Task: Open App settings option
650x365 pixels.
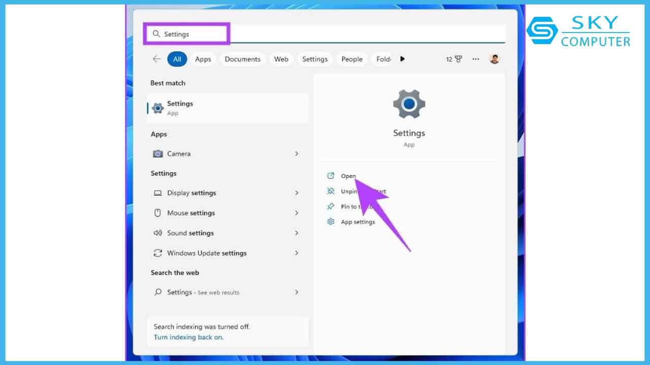Action: tap(358, 222)
